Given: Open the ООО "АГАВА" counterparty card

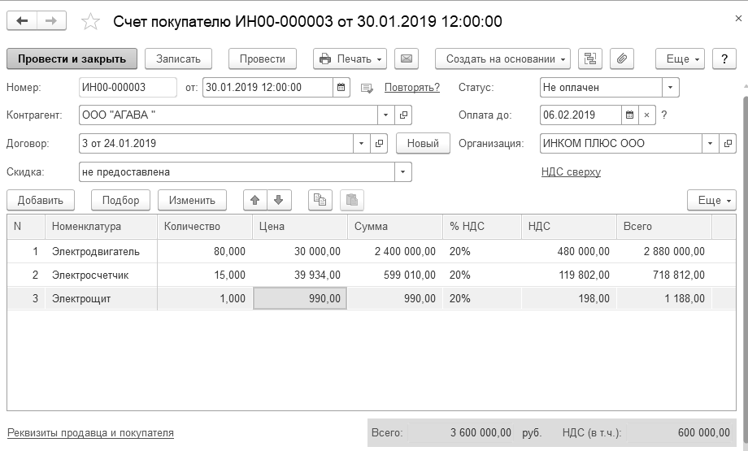Looking at the screenshot, I should [403, 115].
